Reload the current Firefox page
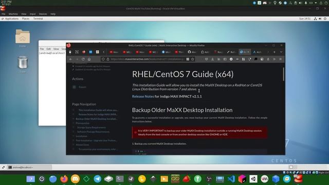The image size is (329, 185). click(x=83, y=59)
